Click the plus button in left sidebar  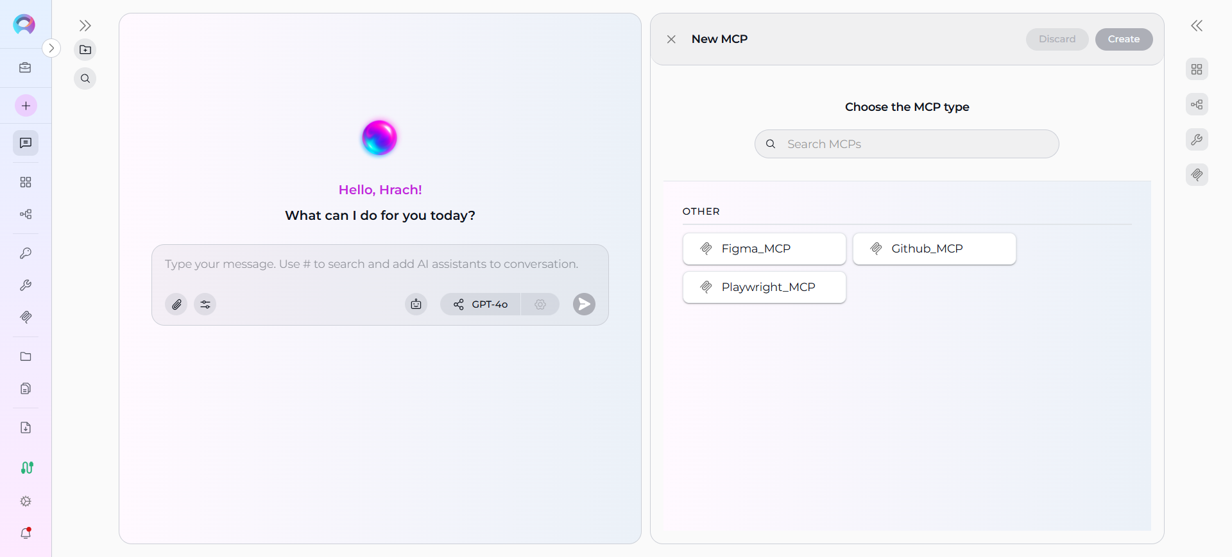click(x=26, y=106)
